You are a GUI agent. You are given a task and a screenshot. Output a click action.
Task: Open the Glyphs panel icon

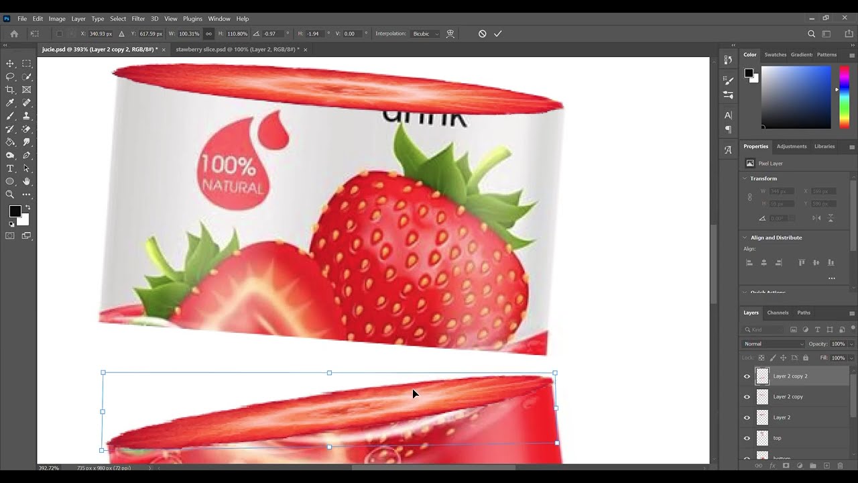point(729,150)
